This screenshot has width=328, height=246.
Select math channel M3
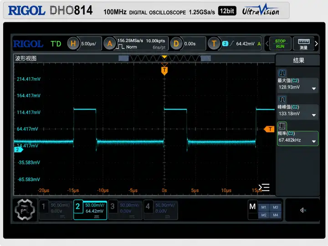(x=276, y=207)
